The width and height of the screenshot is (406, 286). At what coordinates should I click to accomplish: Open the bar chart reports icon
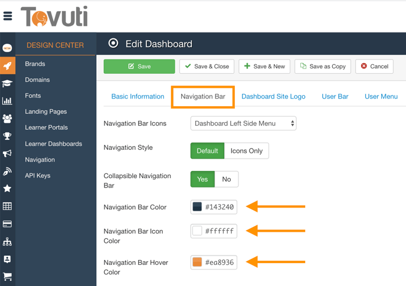point(7,101)
